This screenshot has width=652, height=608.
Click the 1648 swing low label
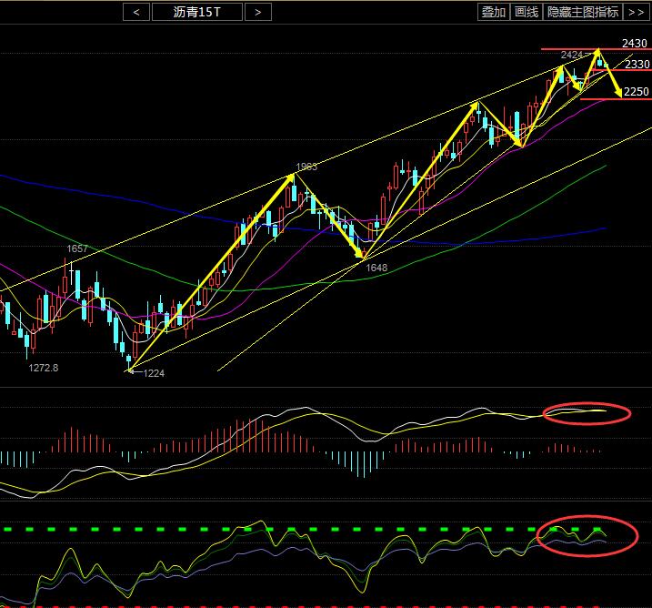click(x=376, y=268)
